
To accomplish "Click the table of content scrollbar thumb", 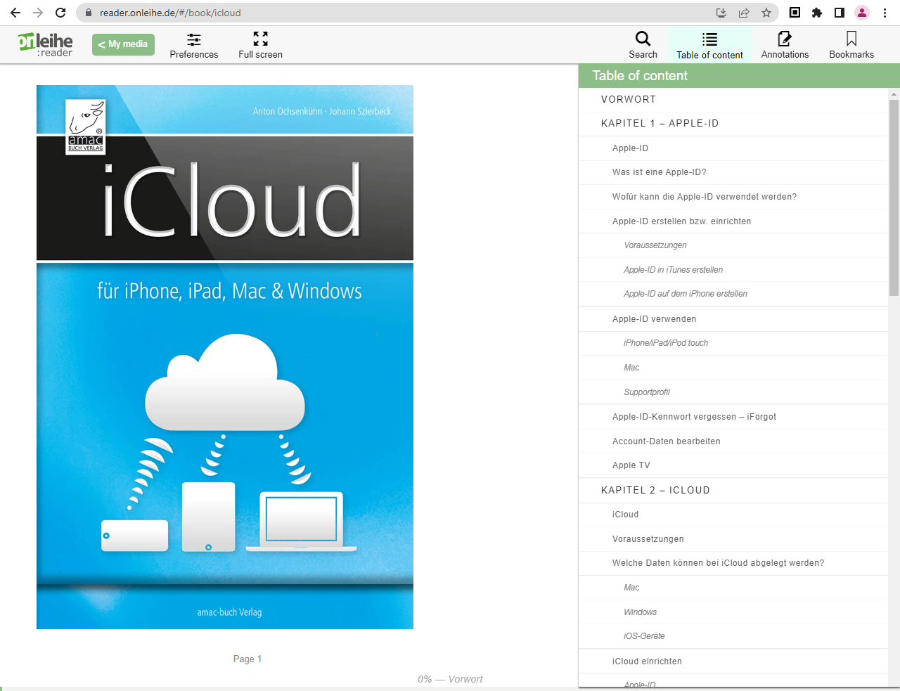I will 894,198.
